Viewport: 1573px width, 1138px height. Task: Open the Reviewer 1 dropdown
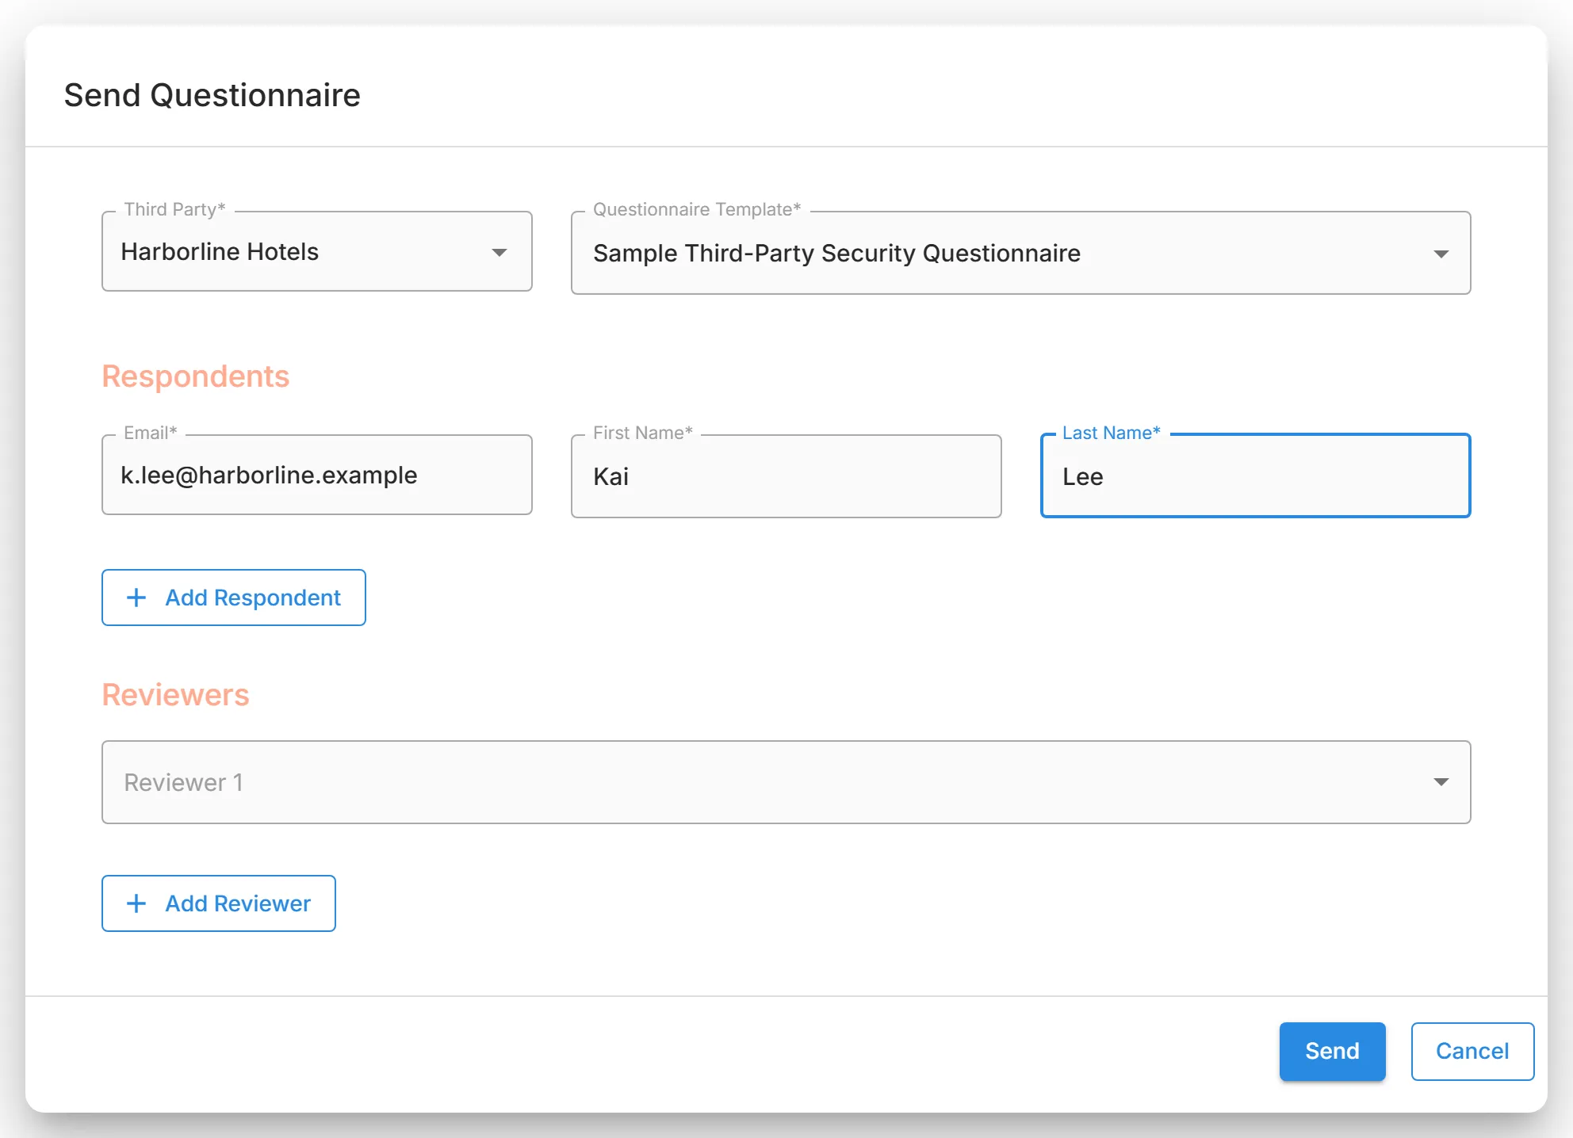click(786, 782)
